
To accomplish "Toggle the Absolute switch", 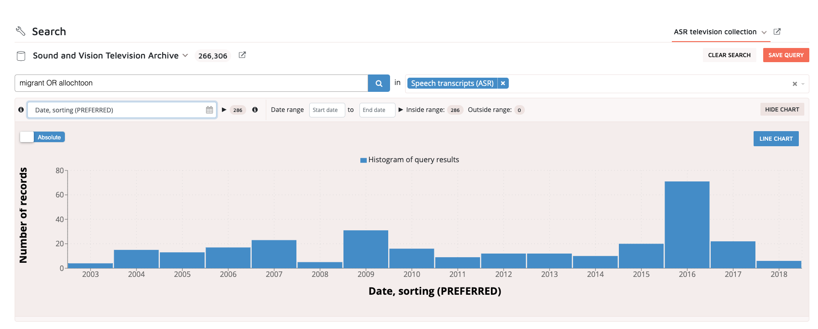I will click(x=42, y=137).
